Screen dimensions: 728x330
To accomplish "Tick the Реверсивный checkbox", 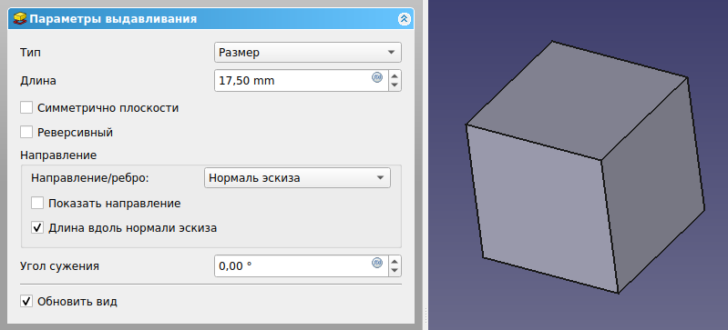I will click(26, 132).
